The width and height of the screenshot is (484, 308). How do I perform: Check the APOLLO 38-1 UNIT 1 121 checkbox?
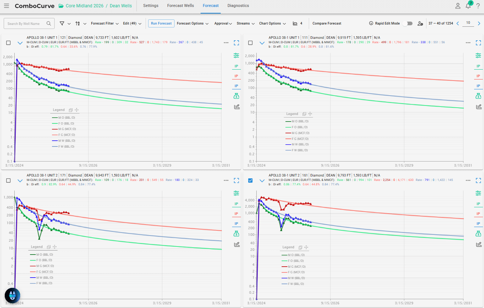click(x=8, y=43)
